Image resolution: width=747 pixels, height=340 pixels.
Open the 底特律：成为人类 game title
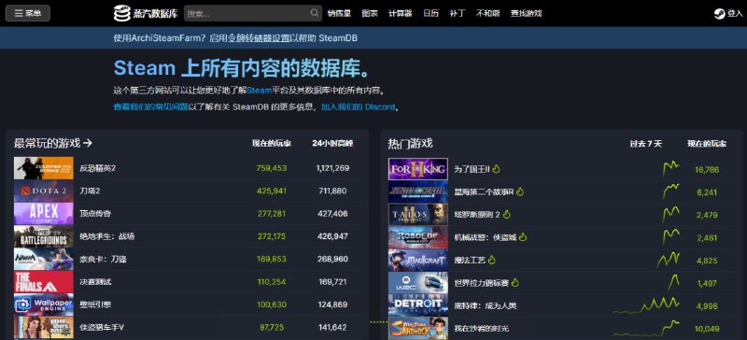[x=486, y=305]
